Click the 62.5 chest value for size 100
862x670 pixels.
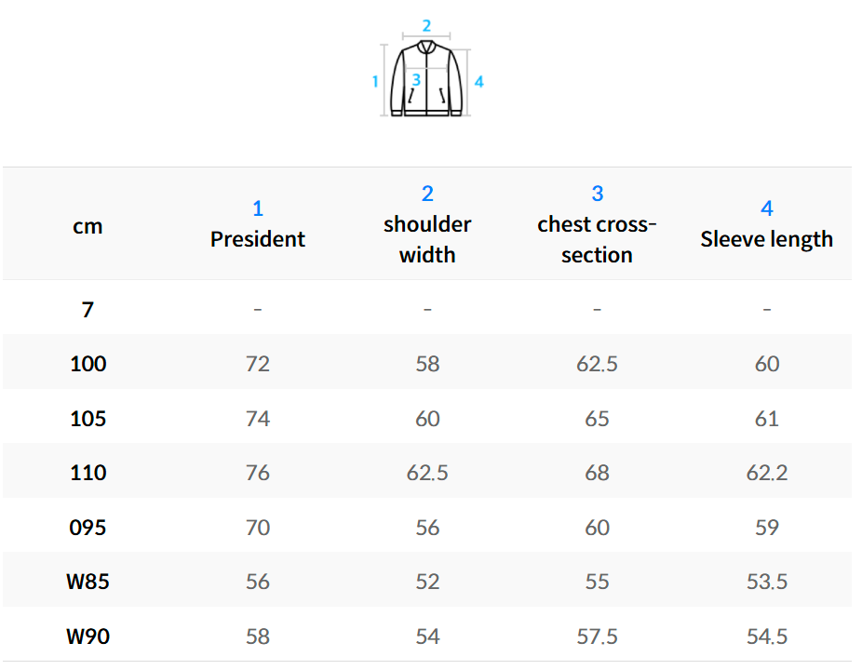pos(597,364)
